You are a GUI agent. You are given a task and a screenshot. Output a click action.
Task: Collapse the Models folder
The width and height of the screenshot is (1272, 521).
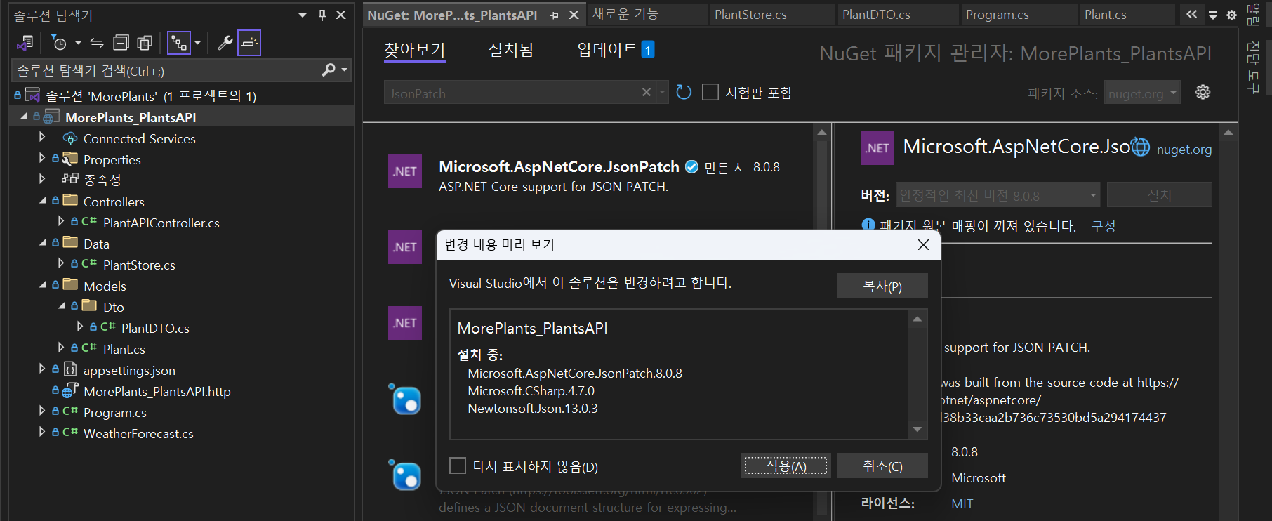(x=43, y=285)
